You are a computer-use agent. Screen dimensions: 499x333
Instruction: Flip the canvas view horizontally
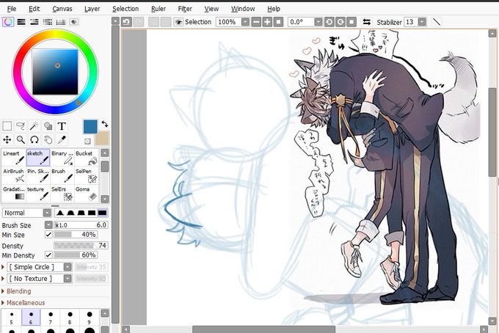[x=367, y=22]
